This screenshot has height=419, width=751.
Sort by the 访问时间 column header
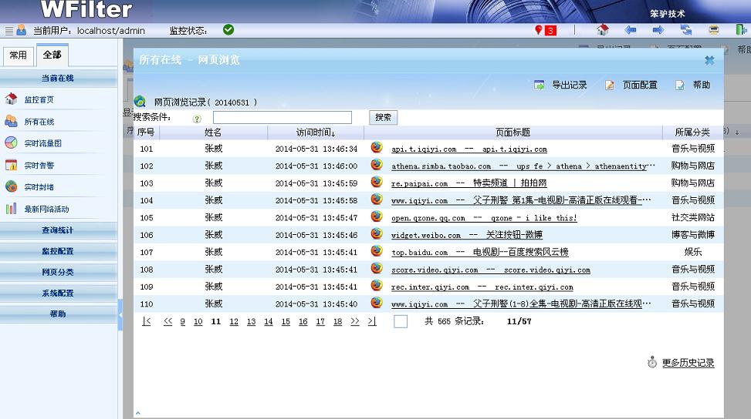point(316,132)
